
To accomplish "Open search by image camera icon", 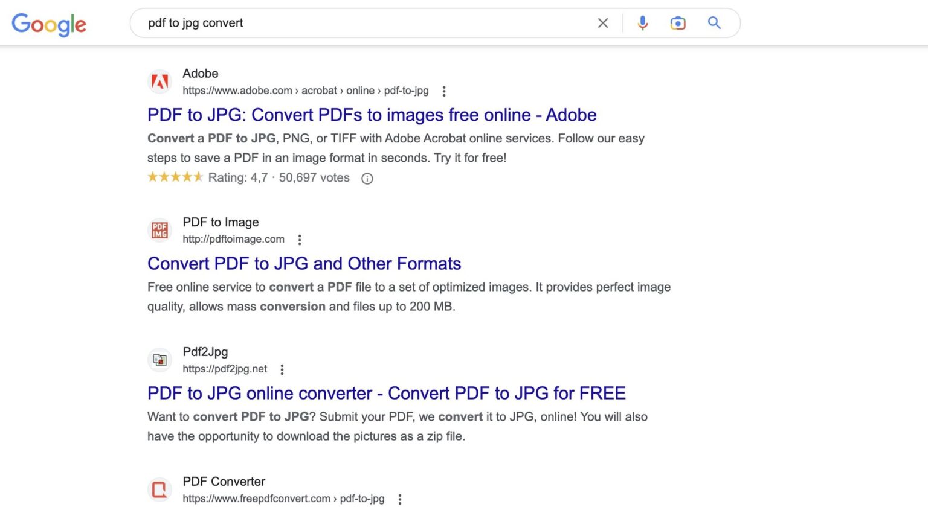I will [x=678, y=23].
